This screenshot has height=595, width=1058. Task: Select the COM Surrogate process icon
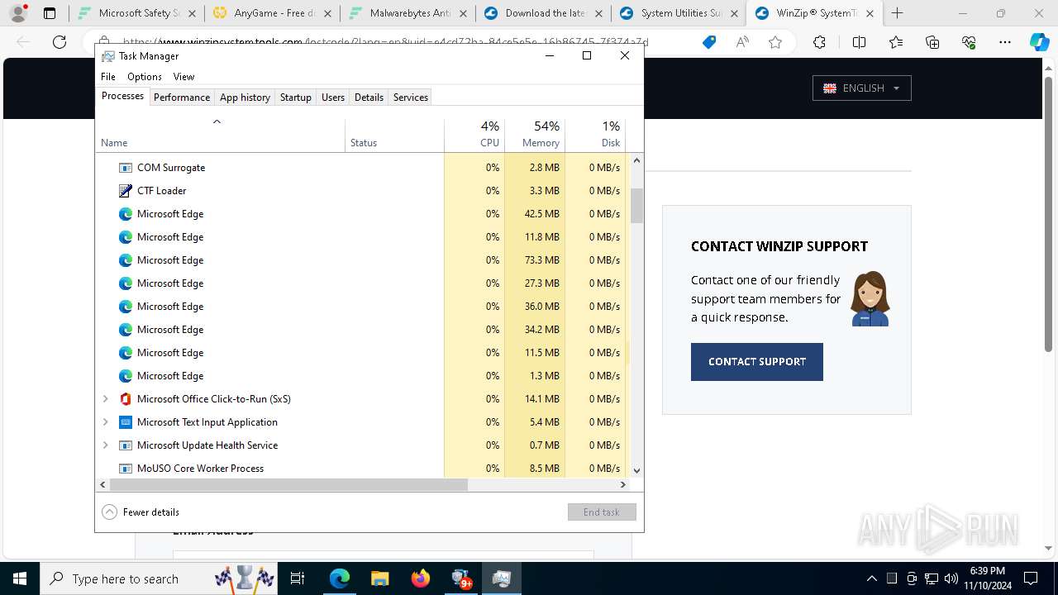[x=126, y=168]
